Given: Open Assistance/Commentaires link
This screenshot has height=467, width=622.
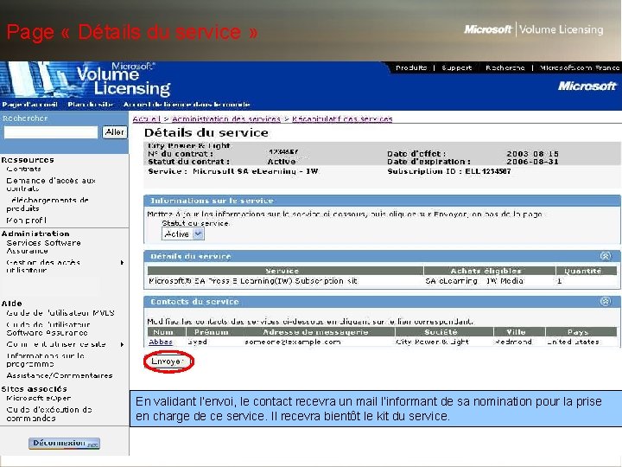Looking at the screenshot, I should (60, 375).
